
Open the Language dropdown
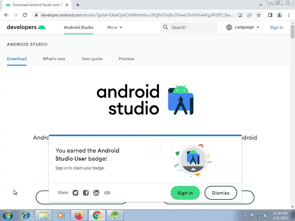243,27
